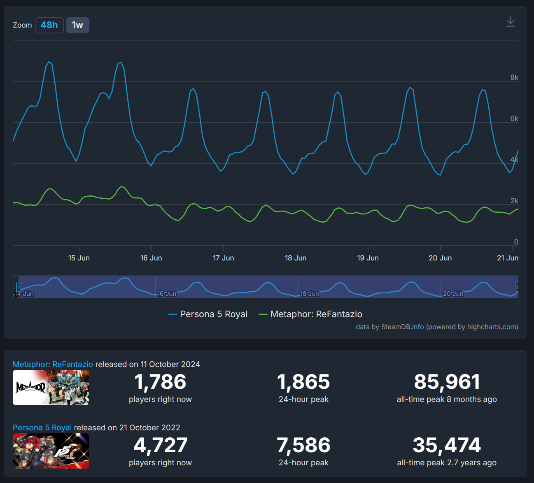Image resolution: width=534 pixels, height=483 pixels.
Task: Set zoom to 1w
Action: pyautogui.click(x=77, y=25)
